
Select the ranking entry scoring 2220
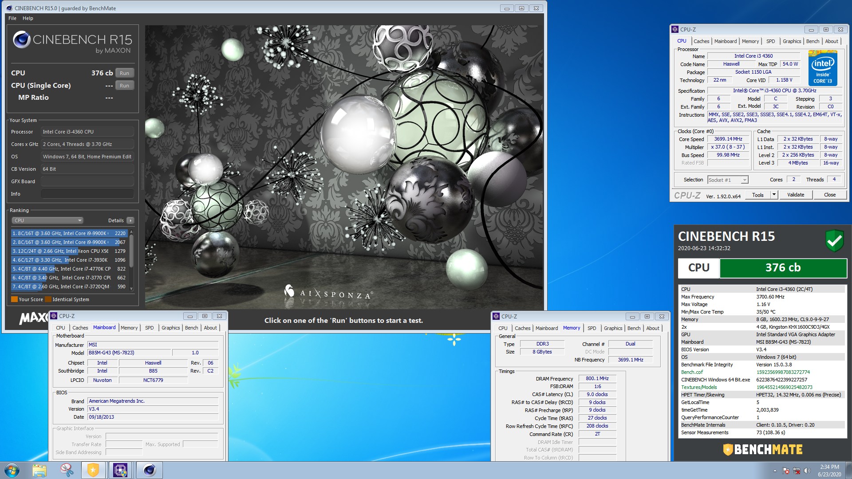tap(69, 233)
